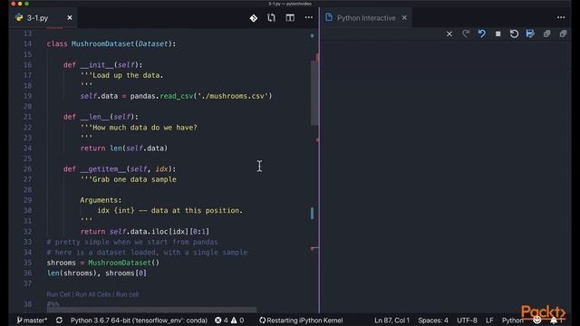Export as Jupyter notebook icon
Viewport: 580px width, 326px height.
pos(530,34)
